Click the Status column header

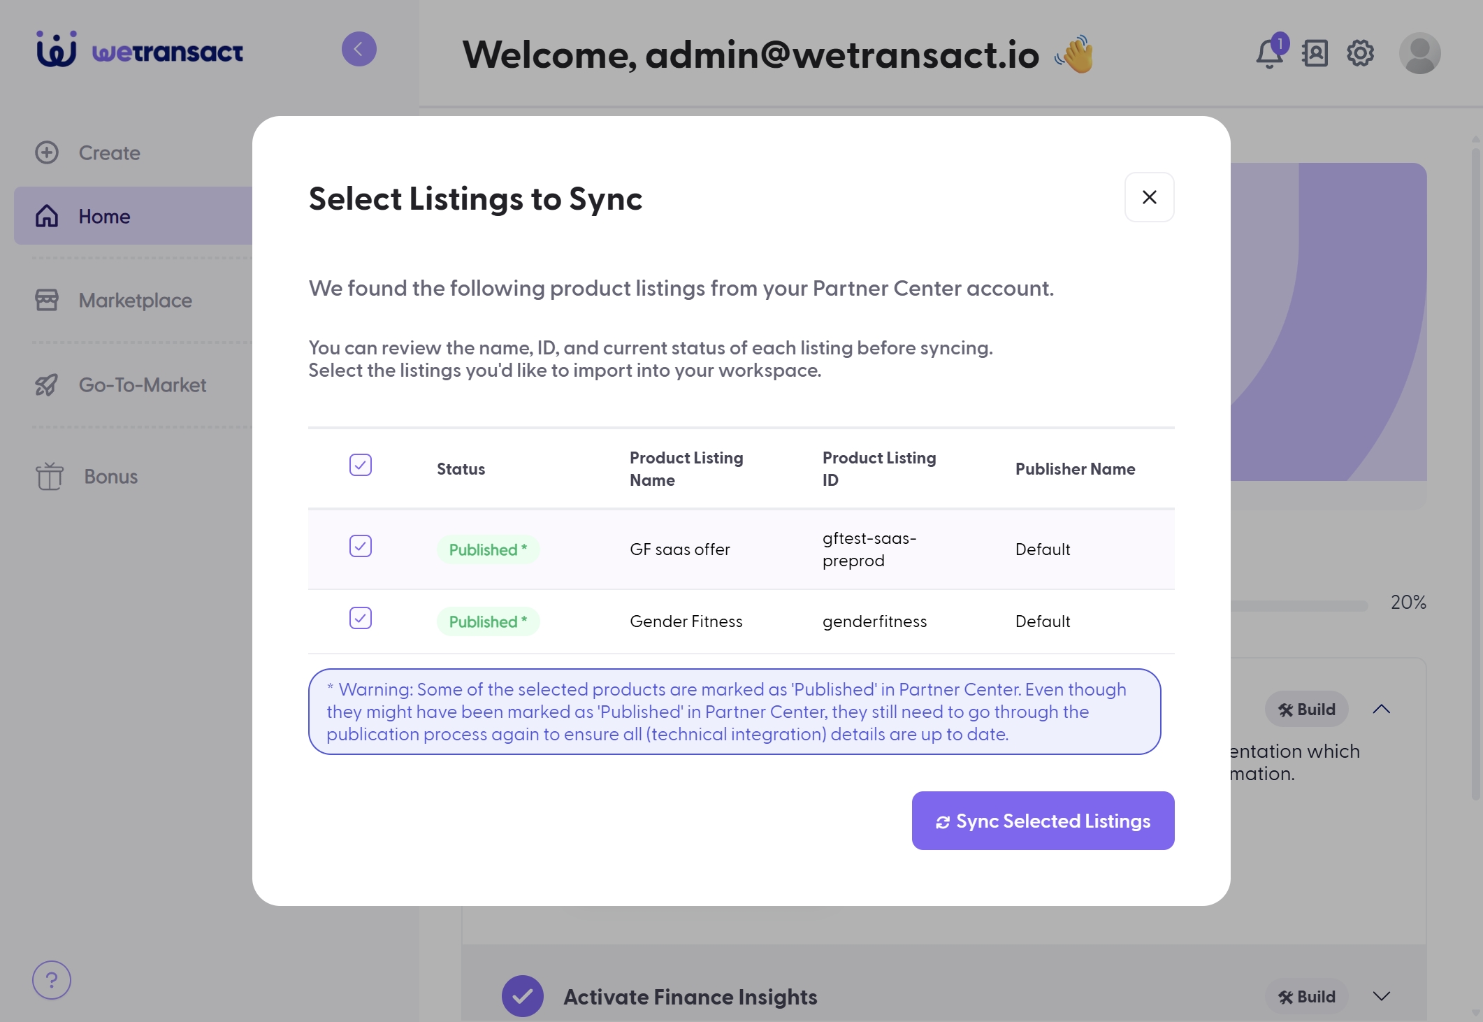pyautogui.click(x=461, y=469)
